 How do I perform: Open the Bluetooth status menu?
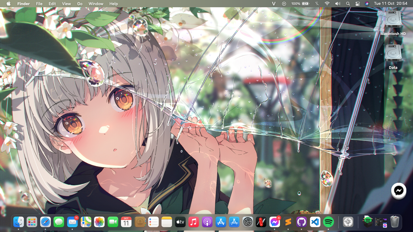pos(317,4)
